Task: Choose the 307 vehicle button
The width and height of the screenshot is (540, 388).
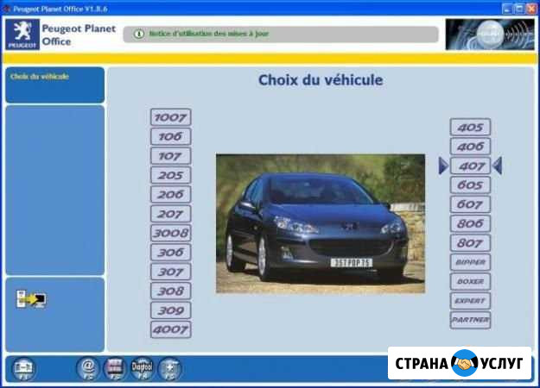Action: coord(170,272)
